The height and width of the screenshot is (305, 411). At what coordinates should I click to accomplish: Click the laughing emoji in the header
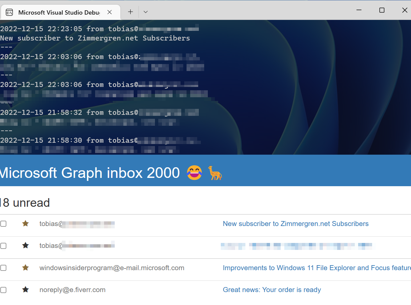coord(194,173)
